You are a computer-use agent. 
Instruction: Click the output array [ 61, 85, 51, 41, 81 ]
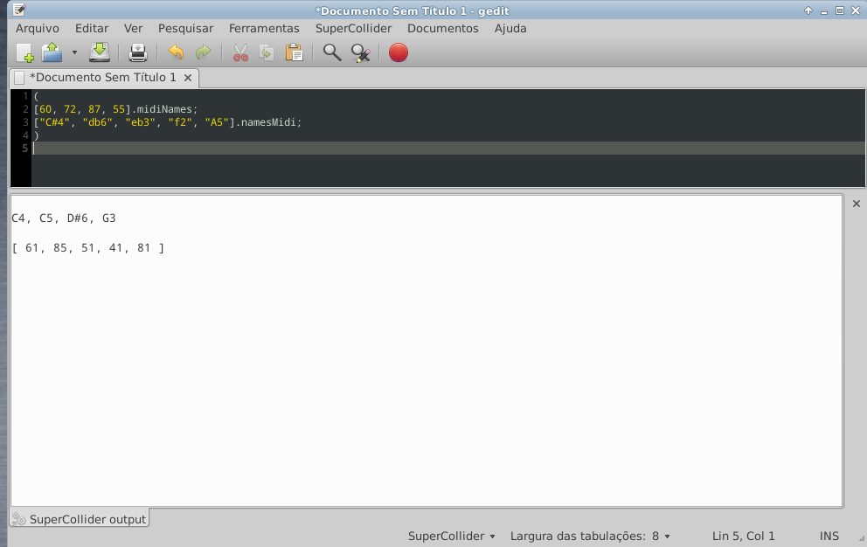88,248
